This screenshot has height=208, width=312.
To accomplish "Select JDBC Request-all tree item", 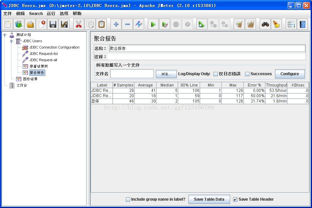I will pyautogui.click(x=43, y=60).
